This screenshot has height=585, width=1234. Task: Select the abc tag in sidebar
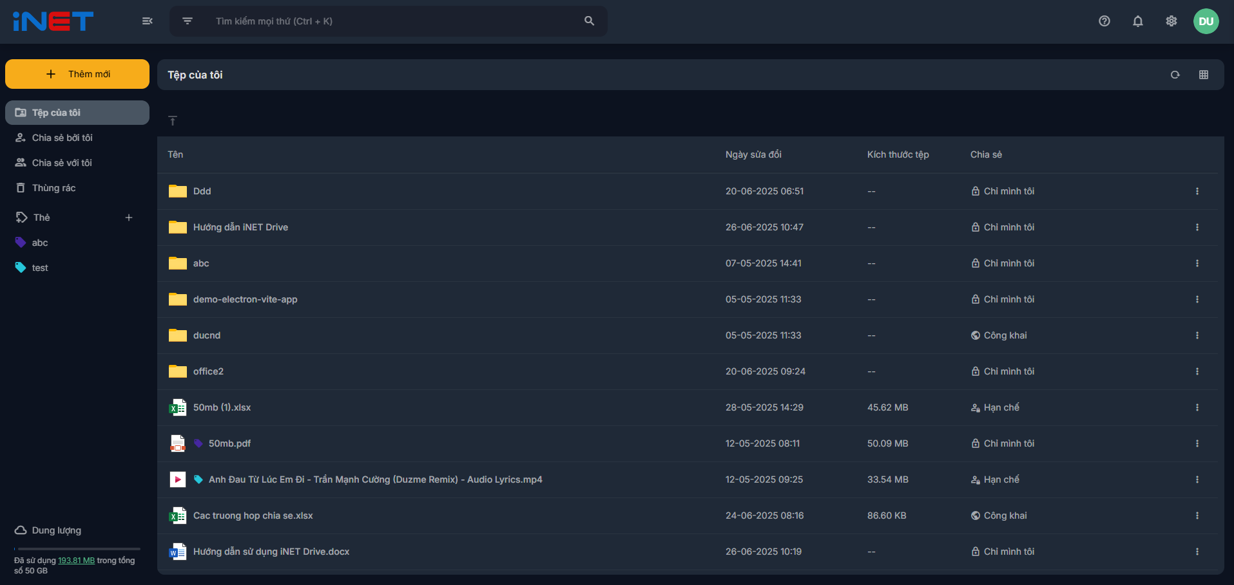[77, 243]
